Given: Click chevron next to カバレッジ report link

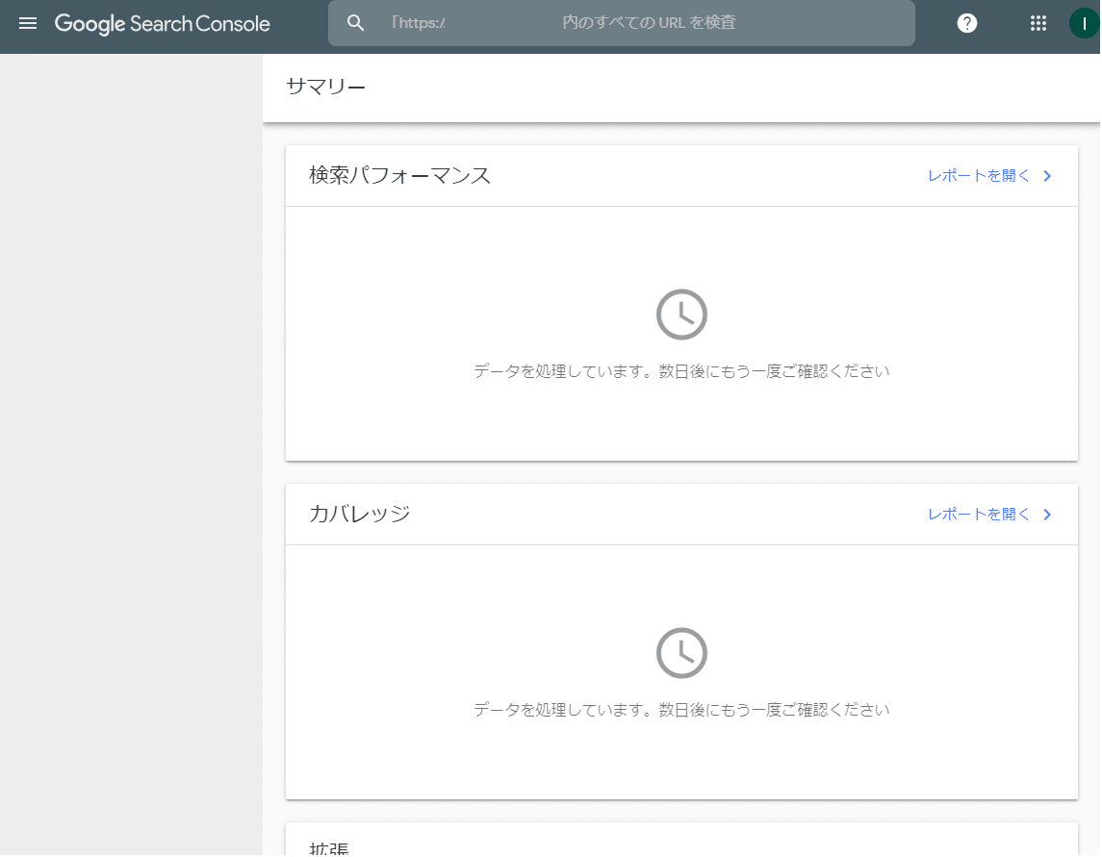Looking at the screenshot, I should tap(1047, 515).
